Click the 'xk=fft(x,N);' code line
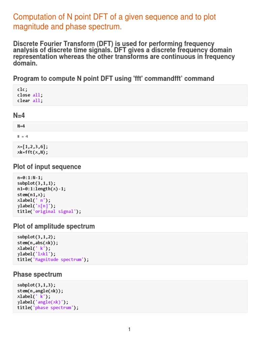Screen dimensions: 259x345 (x=33, y=152)
